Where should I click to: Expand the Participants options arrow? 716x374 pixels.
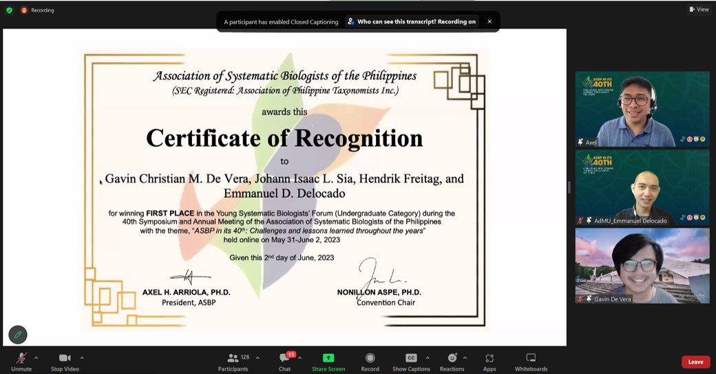257,358
